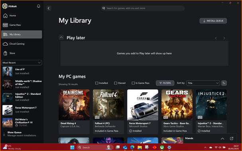Viewport: 242px width, 151px height.
Task: Open the Filters button
Action: click(x=165, y=83)
